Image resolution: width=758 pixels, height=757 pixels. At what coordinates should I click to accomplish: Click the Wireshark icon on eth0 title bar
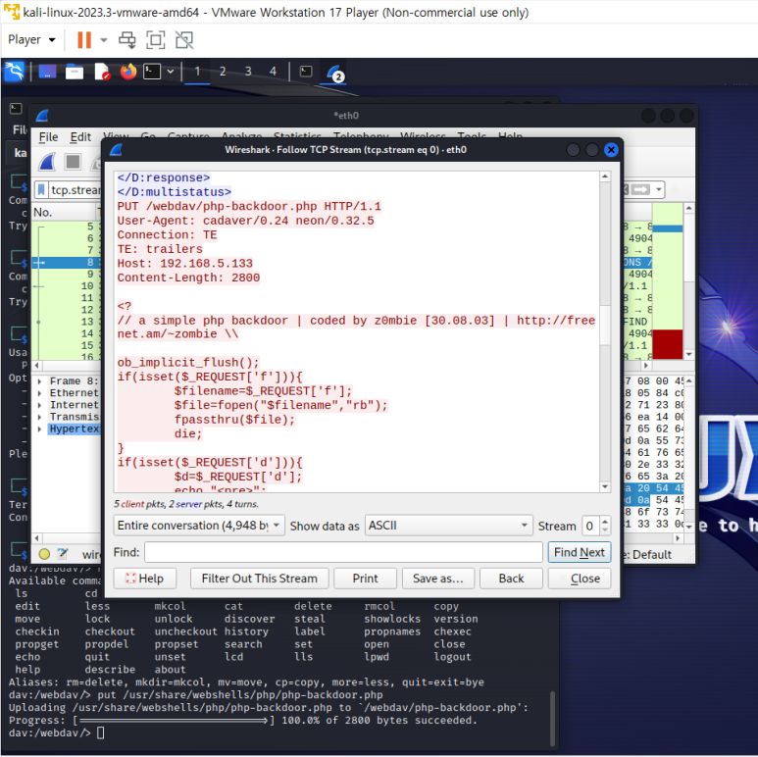(x=42, y=116)
